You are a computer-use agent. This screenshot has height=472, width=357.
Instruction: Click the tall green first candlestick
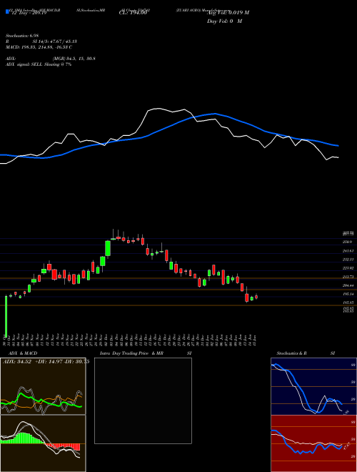coord(6,316)
